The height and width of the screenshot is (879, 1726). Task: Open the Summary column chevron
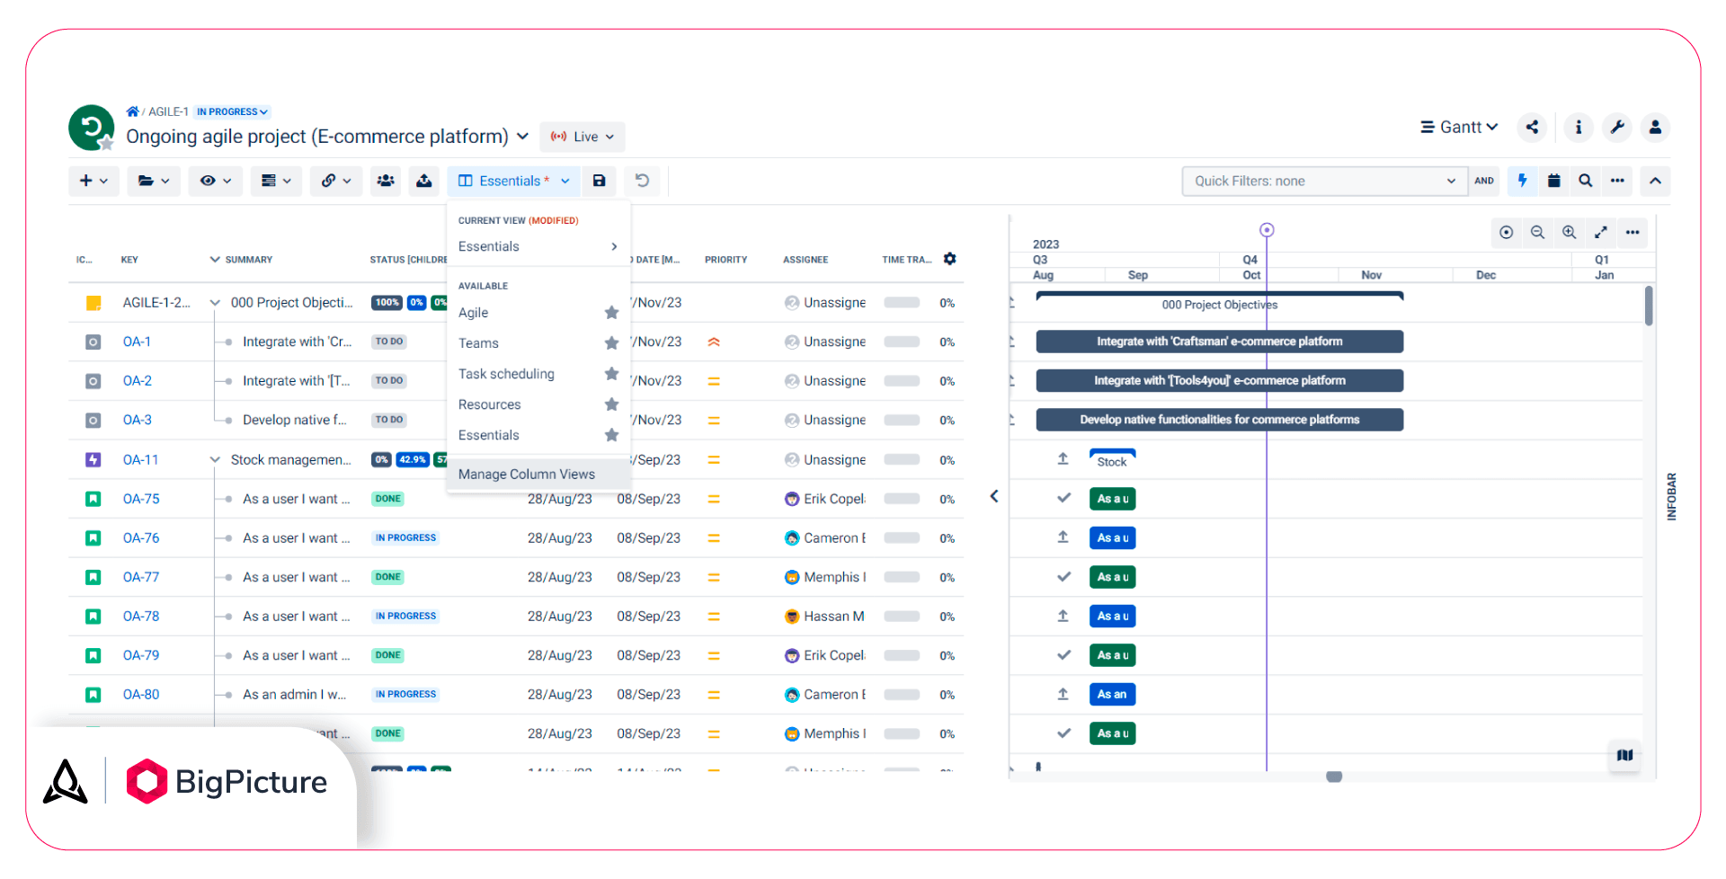[215, 259]
